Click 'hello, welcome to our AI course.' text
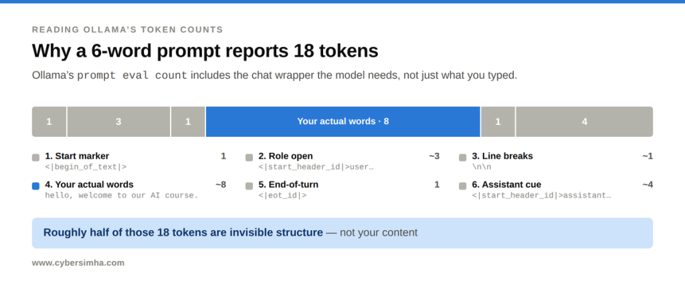The width and height of the screenshot is (685, 285). (122, 196)
